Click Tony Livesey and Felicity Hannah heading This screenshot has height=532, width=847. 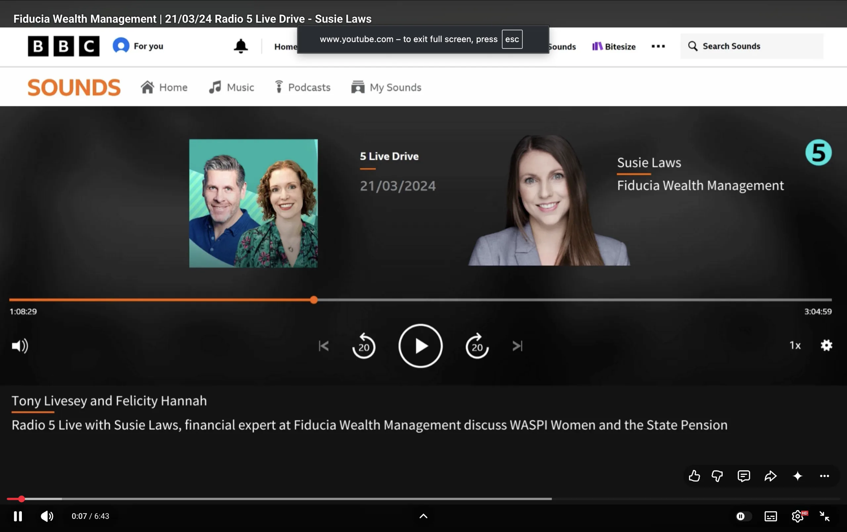click(109, 401)
